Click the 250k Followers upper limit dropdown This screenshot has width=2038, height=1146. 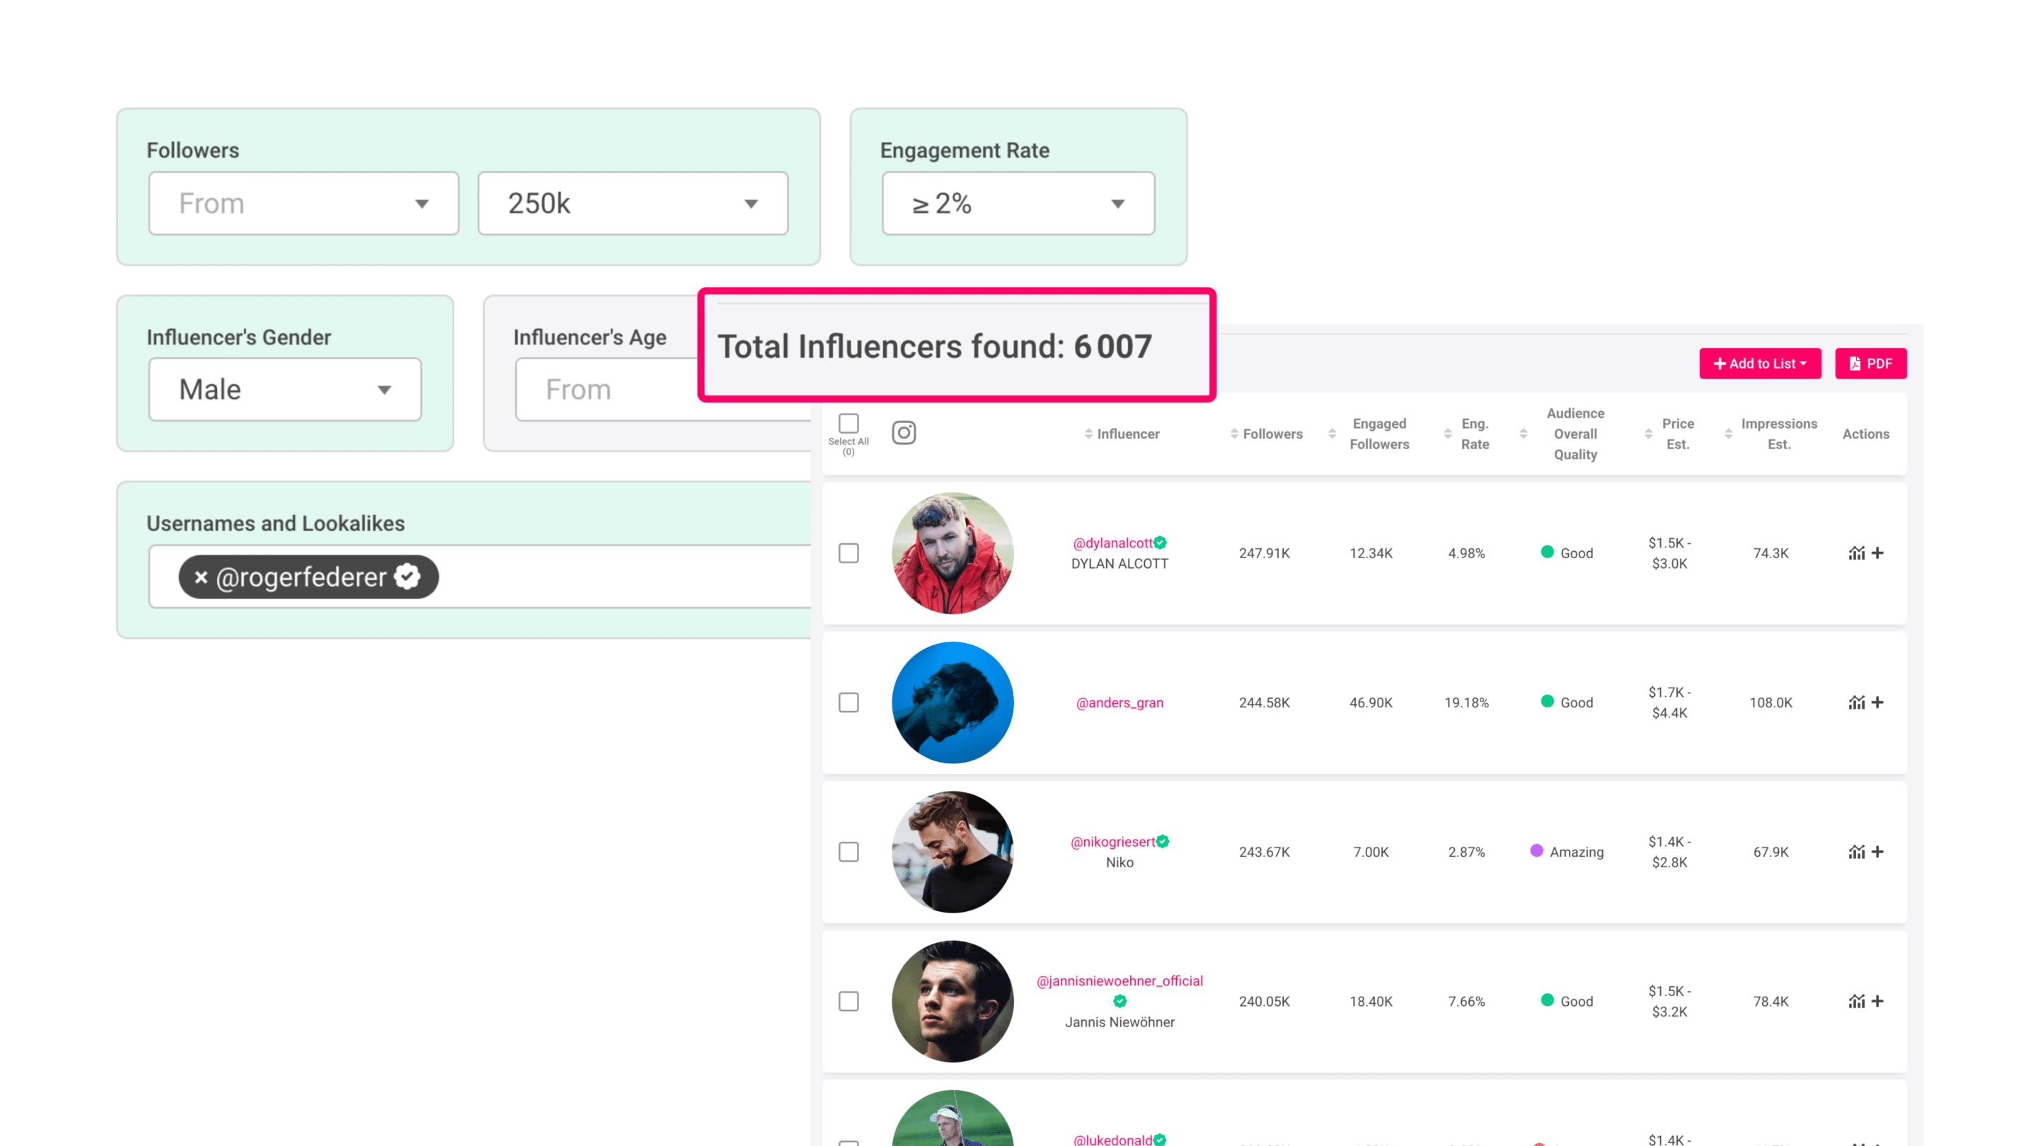[x=634, y=203]
